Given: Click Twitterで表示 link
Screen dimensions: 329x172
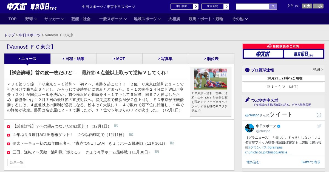Looking at the screenshot, I should tap(311, 162).
